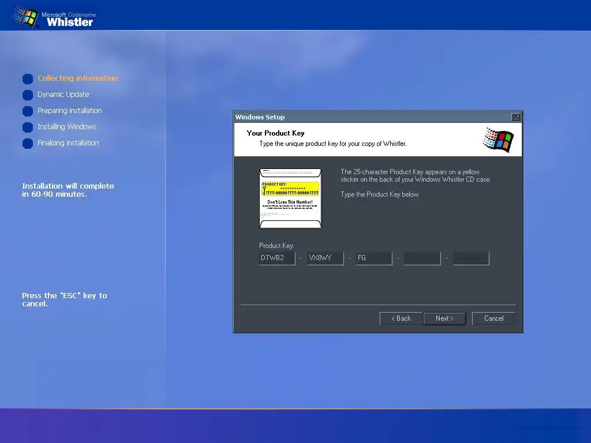The width and height of the screenshot is (591, 443).
Task: Select the second product key field VX8WY
Action: click(326, 258)
